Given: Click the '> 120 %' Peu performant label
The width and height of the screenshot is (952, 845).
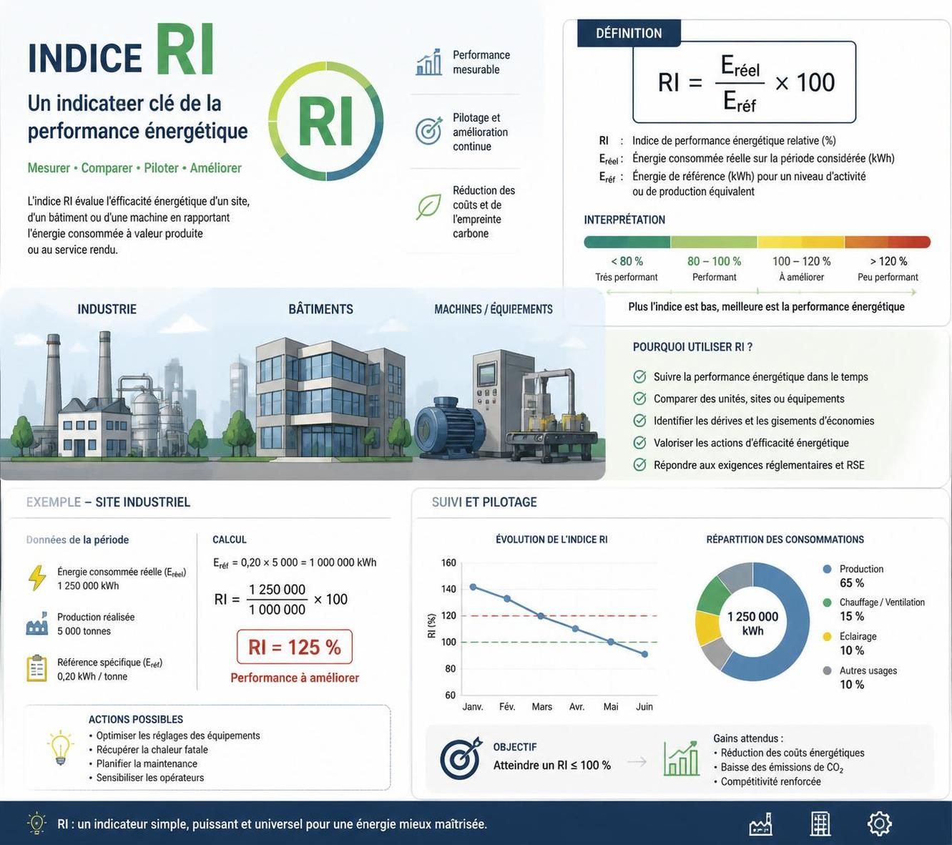Looking at the screenshot, I should tap(888, 268).
